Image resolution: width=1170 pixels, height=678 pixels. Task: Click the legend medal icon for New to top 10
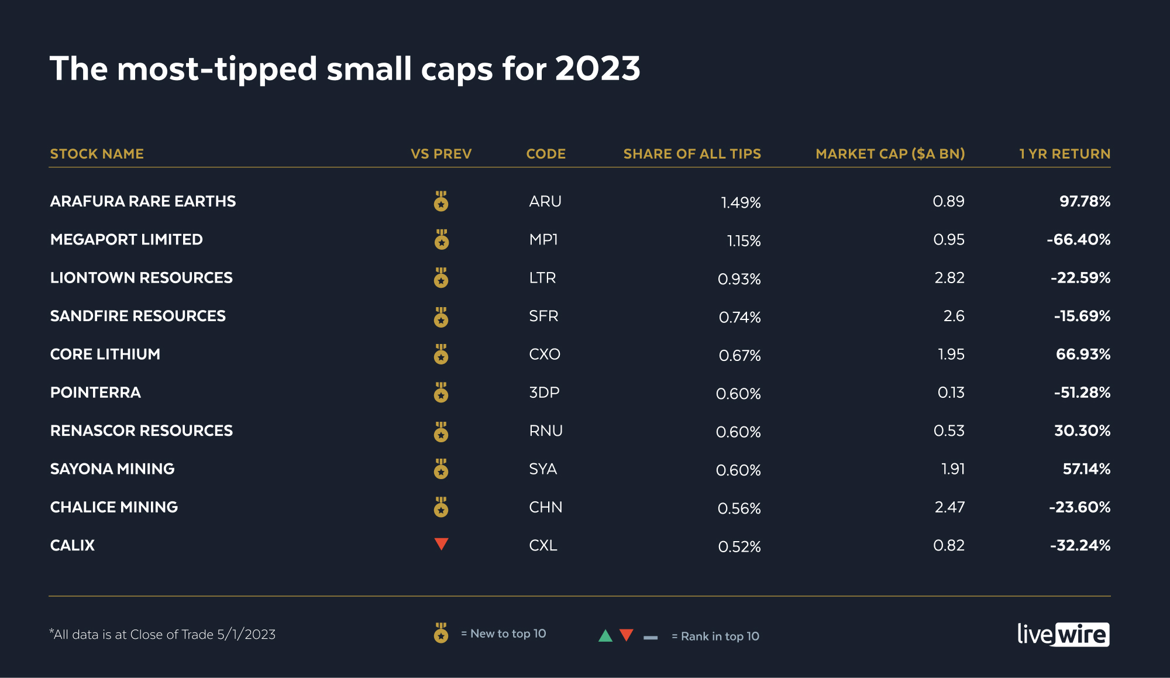pyautogui.click(x=441, y=633)
